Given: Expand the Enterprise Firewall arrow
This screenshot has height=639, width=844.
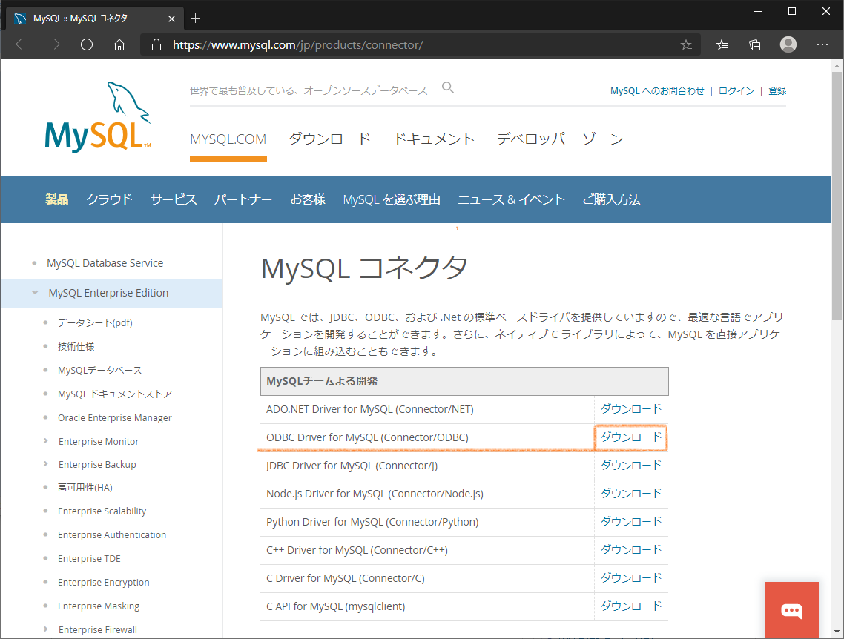Looking at the screenshot, I should [x=46, y=629].
